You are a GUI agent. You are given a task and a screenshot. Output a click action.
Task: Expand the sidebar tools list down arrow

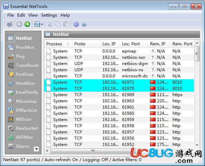(x=36, y=149)
